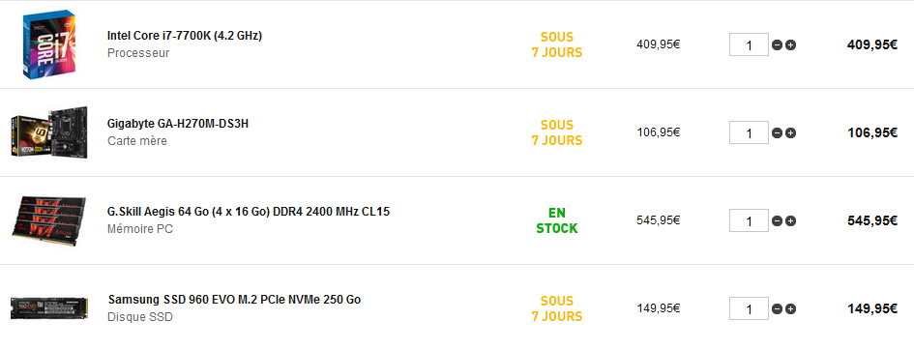Increase quantity of Samsung SSD 960 EVO
This screenshot has height=350, width=914.
pyautogui.click(x=790, y=308)
